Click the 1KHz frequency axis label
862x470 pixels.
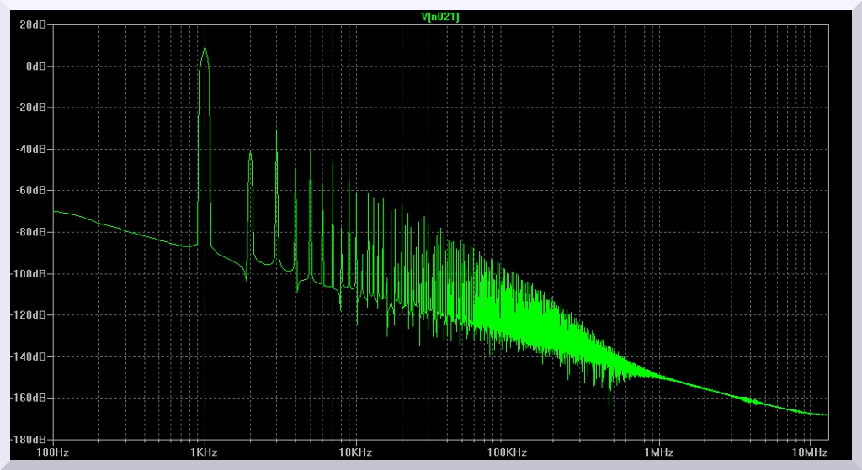(x=205, y=452)
